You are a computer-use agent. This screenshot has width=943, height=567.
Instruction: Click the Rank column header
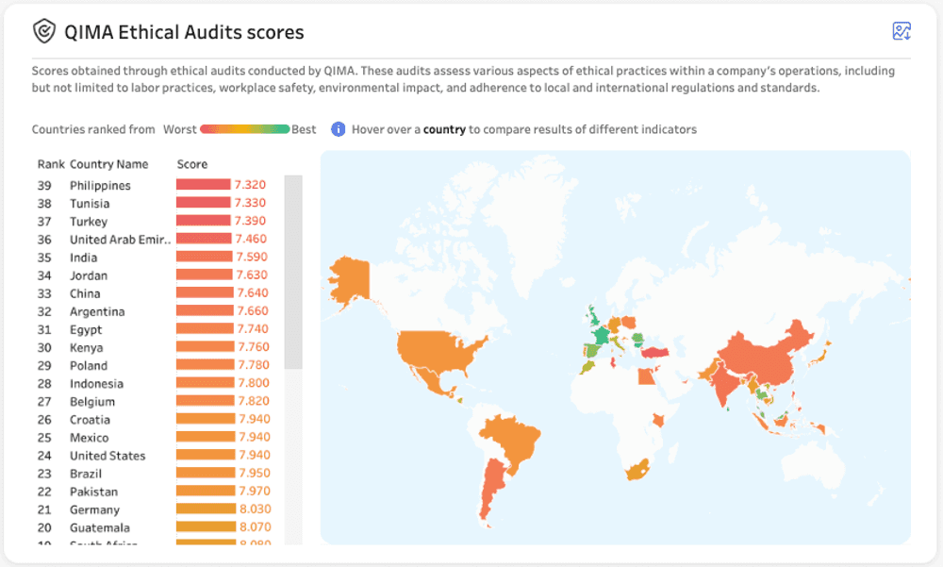coord(51,164)
